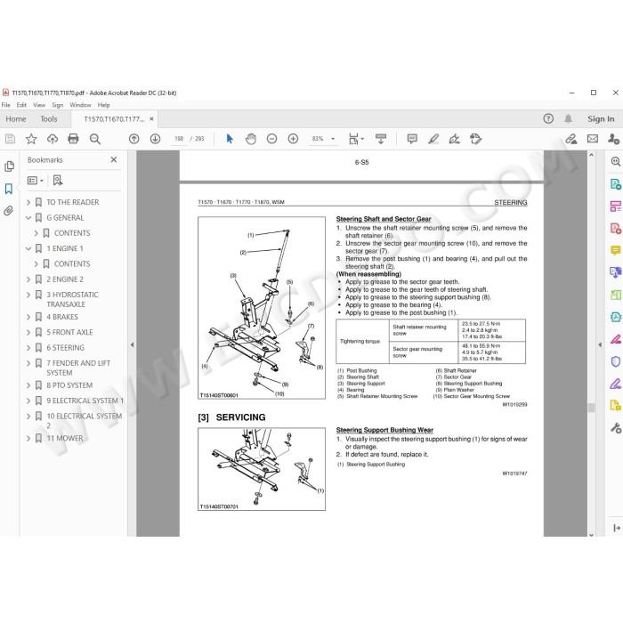Open the Help question mark icon
The height and width of the screenshot is (623, 623).
point(548,118)
